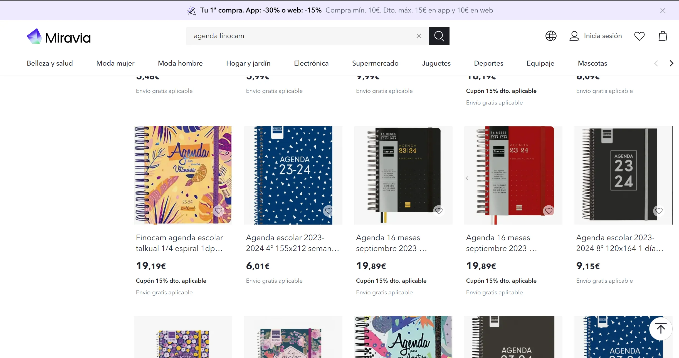
Task: Favorite the Agenda escolar 8º 120x164
Action: point(659,211)
